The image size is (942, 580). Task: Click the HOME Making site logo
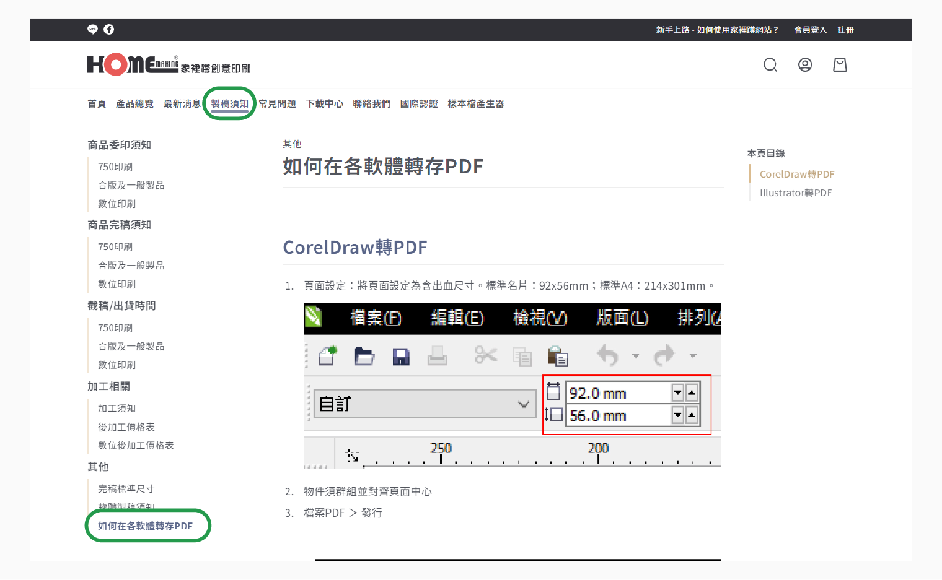pyautogui.click(x=169, y=65)
